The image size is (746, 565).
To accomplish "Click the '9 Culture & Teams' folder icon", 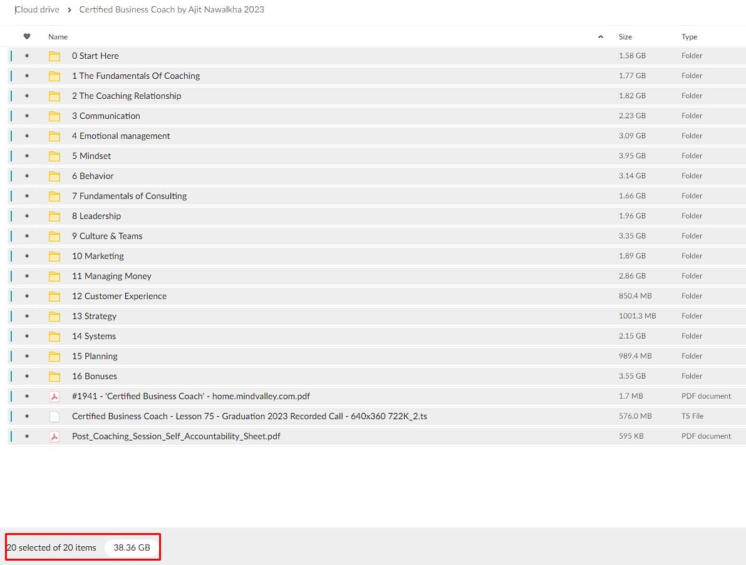I will (x=54, y=236).
